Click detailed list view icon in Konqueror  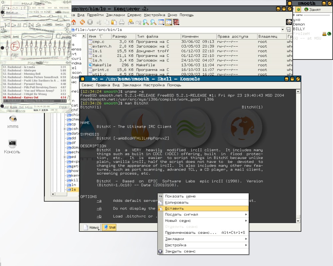168,22
